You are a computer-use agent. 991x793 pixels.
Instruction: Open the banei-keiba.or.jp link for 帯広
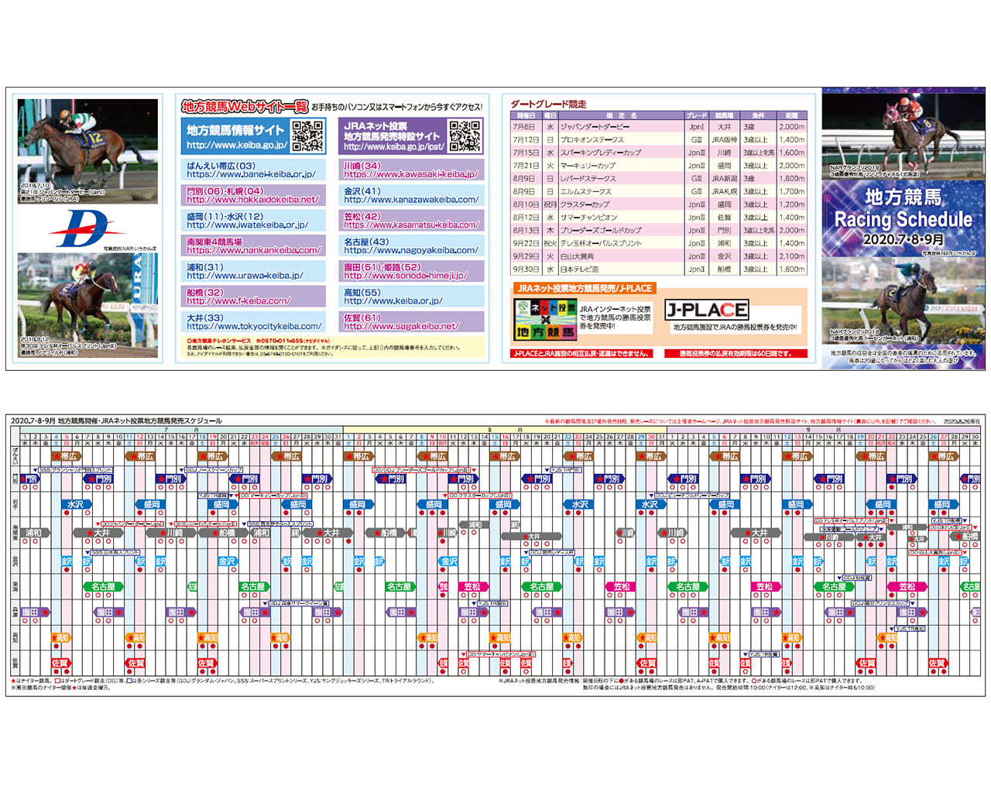(x=250, y=174)
